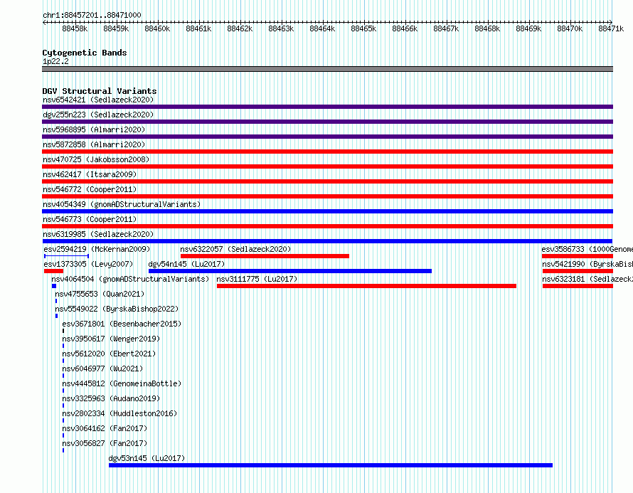Click the chr1:88457201..88471000 coordinate label
This screenshot has width=633, height=493.
(x=92, y=15)
